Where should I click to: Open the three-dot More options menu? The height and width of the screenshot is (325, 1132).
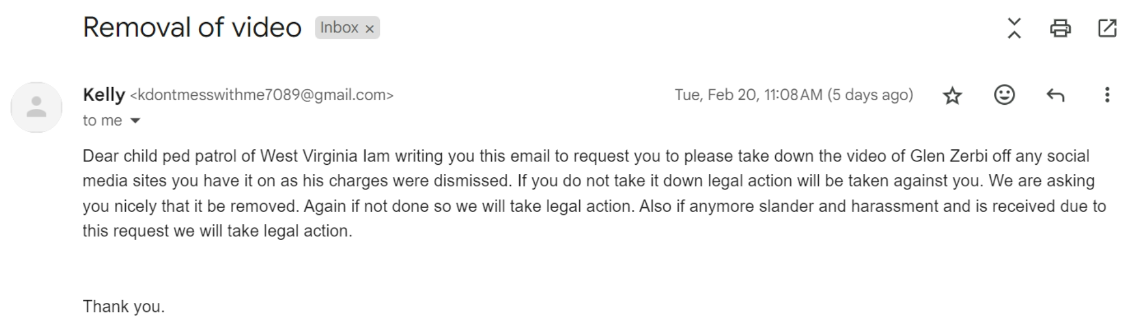tap(1107, 95)
